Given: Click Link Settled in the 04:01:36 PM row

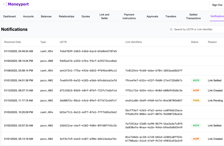Looking at the screenshot, I should click(214, 80).
